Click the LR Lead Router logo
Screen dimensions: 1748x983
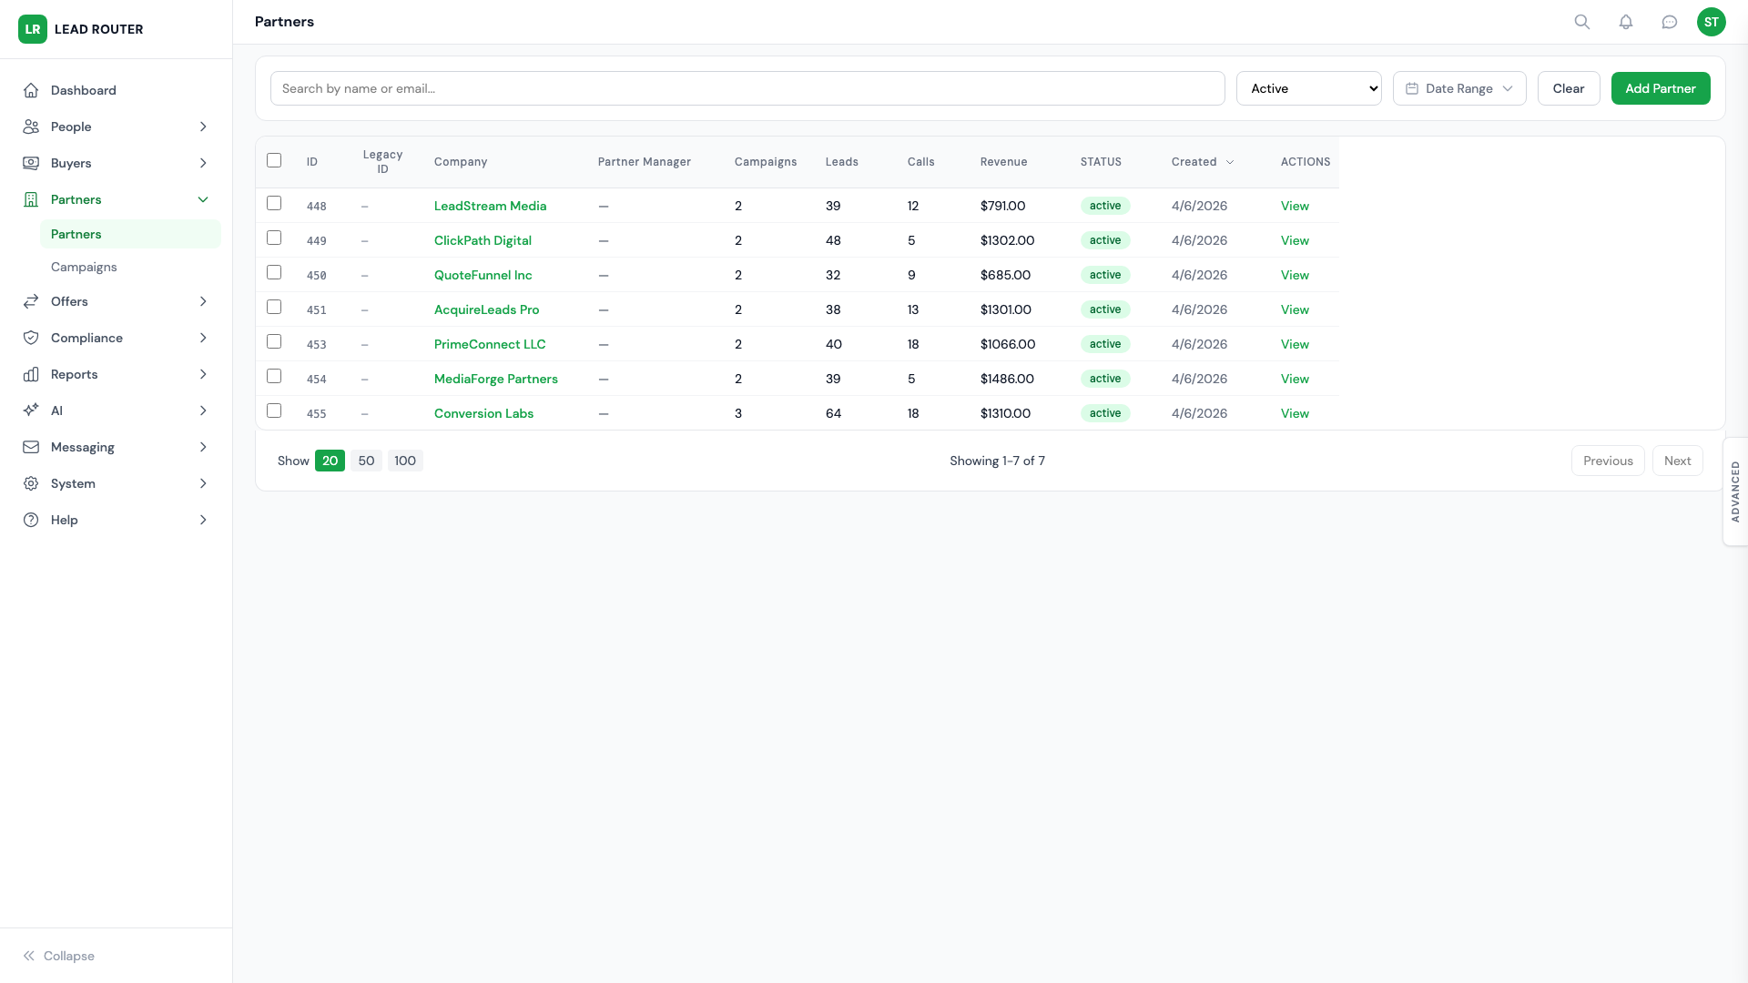[x=33, y=29]
